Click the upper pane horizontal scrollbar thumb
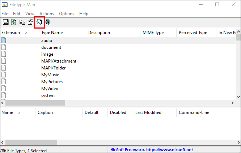Viewport: 241px width, 153px height. (35, 103)
